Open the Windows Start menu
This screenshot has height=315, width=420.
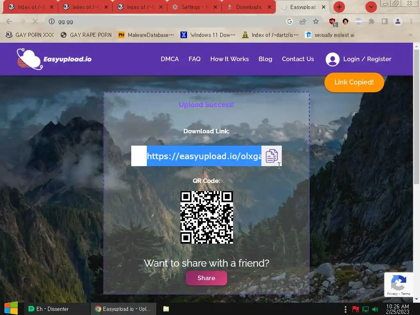[x=11, y=308]
